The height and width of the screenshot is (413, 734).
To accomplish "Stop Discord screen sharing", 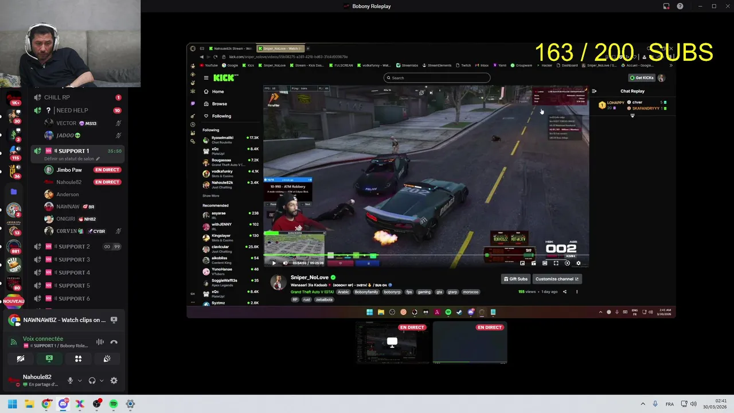I will (x=49, y=359).
